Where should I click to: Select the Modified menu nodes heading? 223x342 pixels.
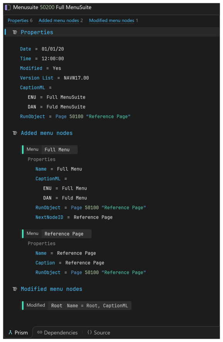click(x=51, y=289)
